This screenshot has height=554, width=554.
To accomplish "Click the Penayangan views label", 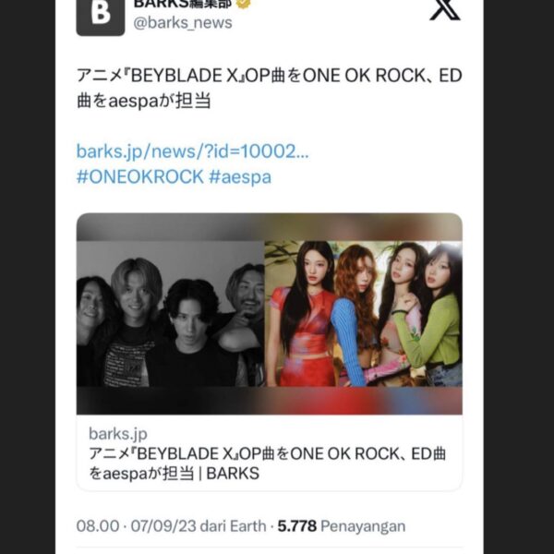I will [363, 526].
